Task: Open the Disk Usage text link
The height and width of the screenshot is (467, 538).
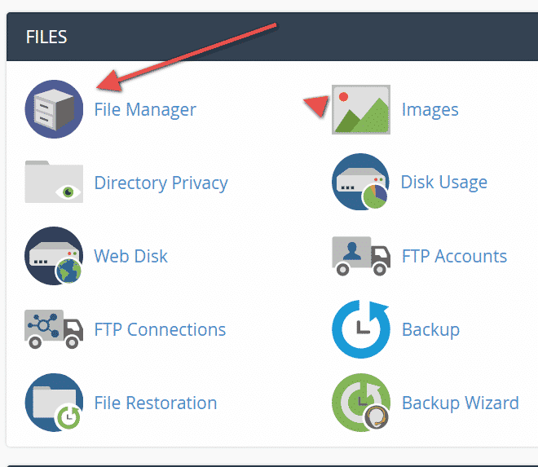Action: [444, 183]
